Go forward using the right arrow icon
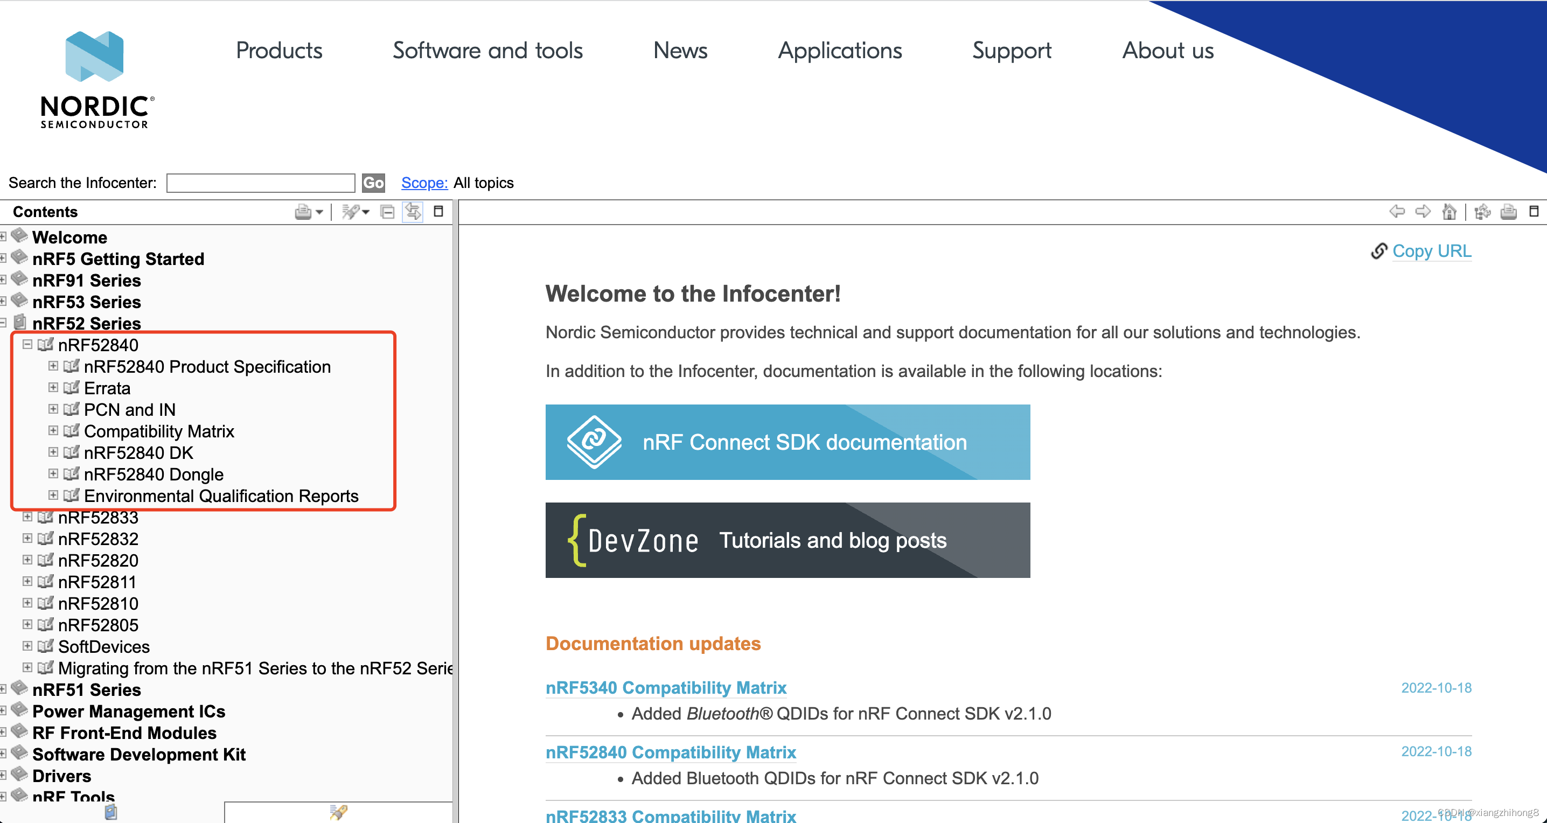Viewport: 1547px width, 823px height. click(1423, 211)
